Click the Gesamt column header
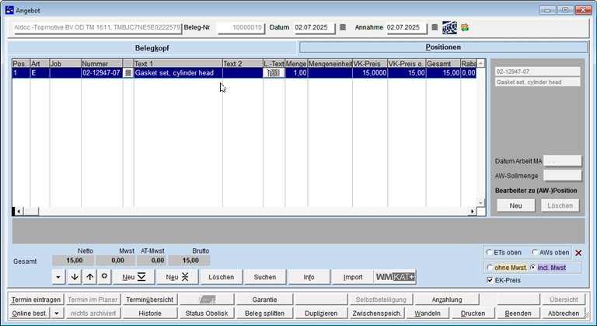Image resolution: width=597 pixels, height=326 pixels. (x=443, y=64)
